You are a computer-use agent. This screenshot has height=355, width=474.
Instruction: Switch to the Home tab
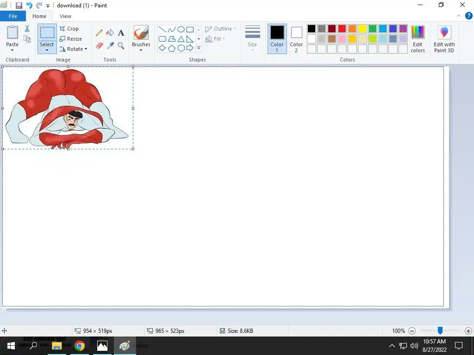coord(39,16)
